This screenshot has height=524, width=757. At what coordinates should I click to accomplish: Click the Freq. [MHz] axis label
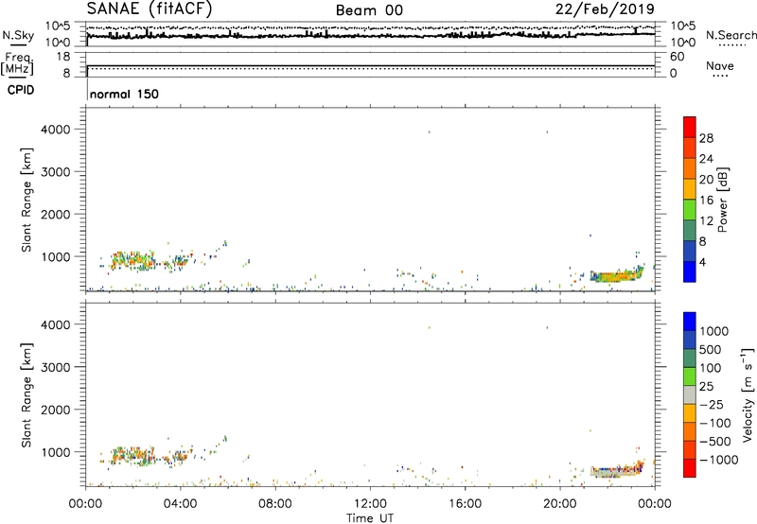18,63
